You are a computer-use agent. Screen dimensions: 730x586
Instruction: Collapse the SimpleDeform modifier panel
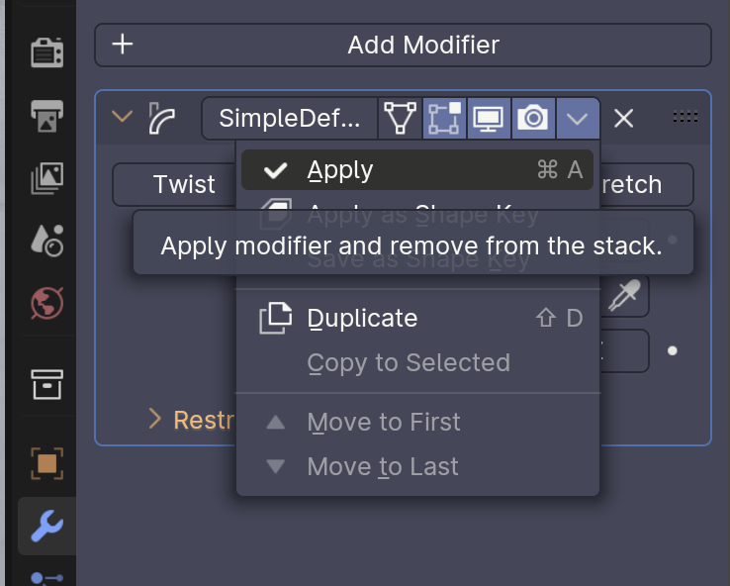[x=123, y=118]
